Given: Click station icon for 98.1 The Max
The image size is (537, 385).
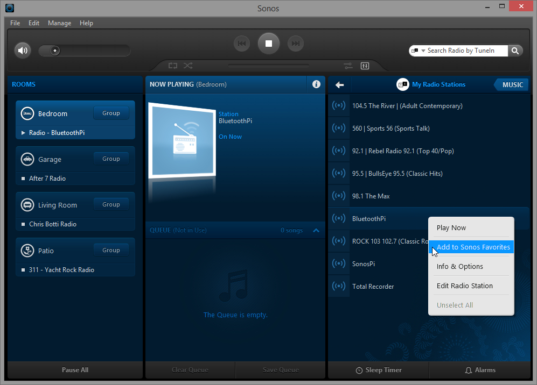Looking at the screenshot, I should (339, 196).
